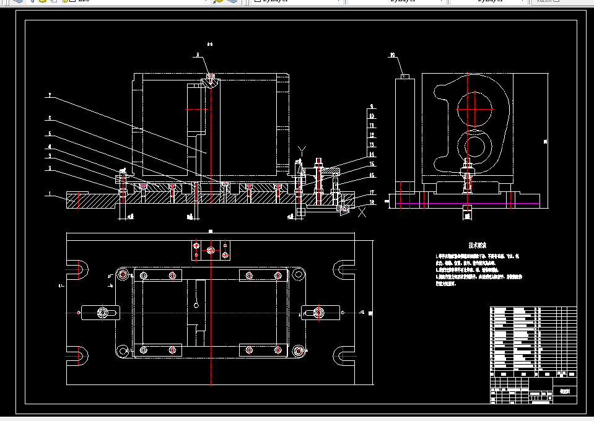Select part callout number 8 label
Image resolution: width=594 pixels, height=421 pixels.
pyautogui.click(x=198, y=55)
